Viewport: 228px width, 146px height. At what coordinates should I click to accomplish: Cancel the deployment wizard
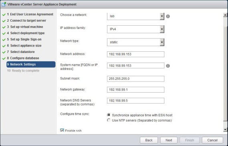click(x=212, y=140)
